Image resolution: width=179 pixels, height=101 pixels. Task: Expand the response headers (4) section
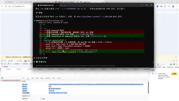pyautogui.click(x=26, y=96)
